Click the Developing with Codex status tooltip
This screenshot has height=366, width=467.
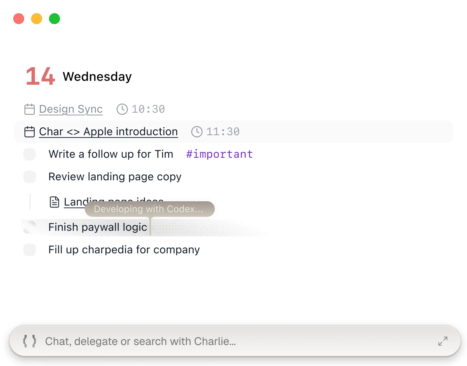[x=150, y=209]
